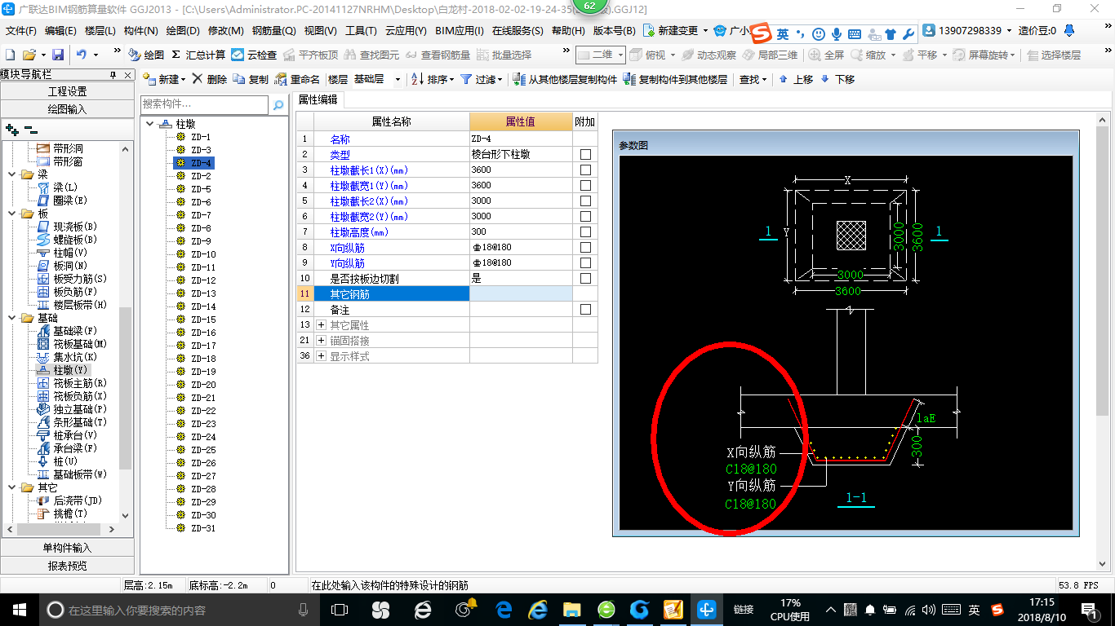Image resolution: width=1115 pixels, height=626 pixels.
Task: Click 全屏 fullscreen toolbar icon
Action: (x=827, y=55)
